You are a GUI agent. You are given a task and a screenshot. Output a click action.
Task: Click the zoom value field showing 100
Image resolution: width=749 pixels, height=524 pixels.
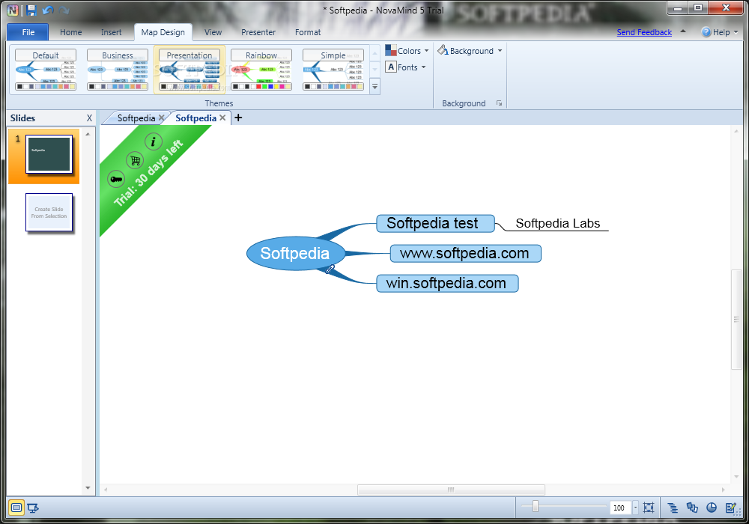(619, 508)
